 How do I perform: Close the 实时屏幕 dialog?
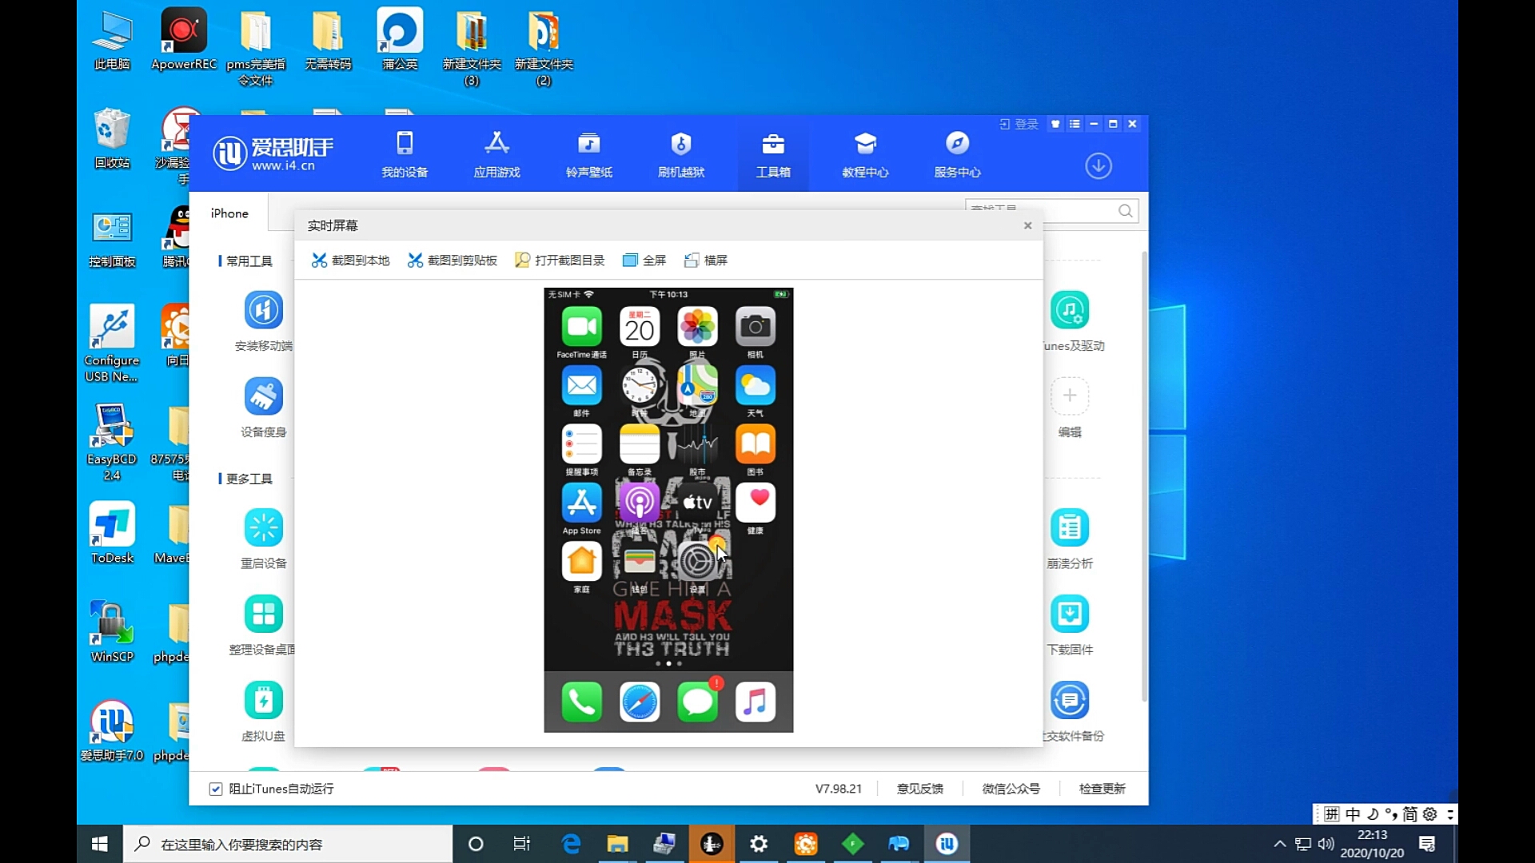[1028, 225]
